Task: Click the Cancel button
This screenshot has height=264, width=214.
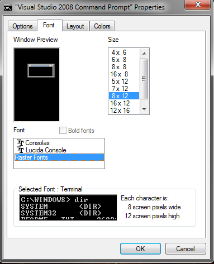Action: [186, 248]
